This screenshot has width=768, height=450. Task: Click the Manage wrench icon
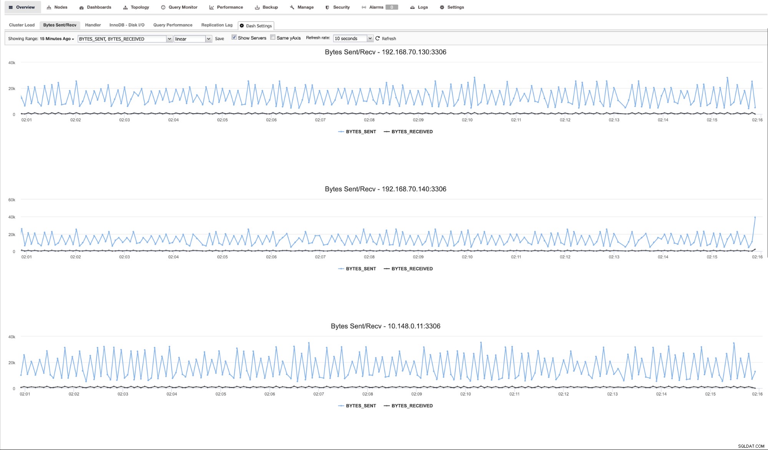(x=292, y=7)
